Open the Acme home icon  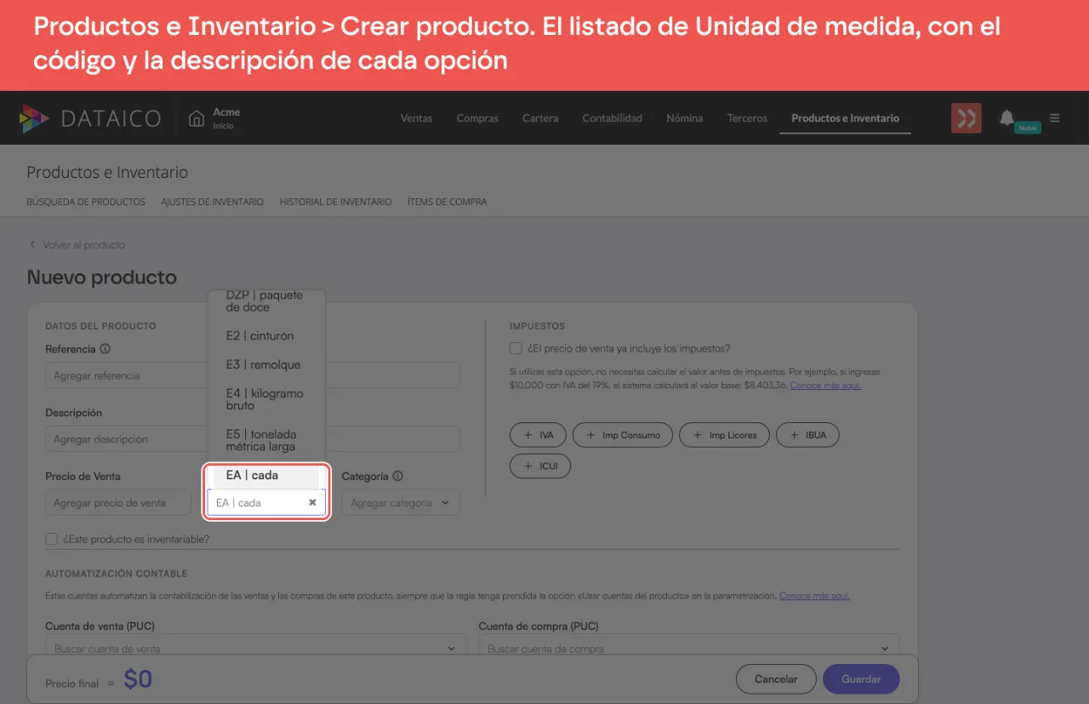click(197, 118)
